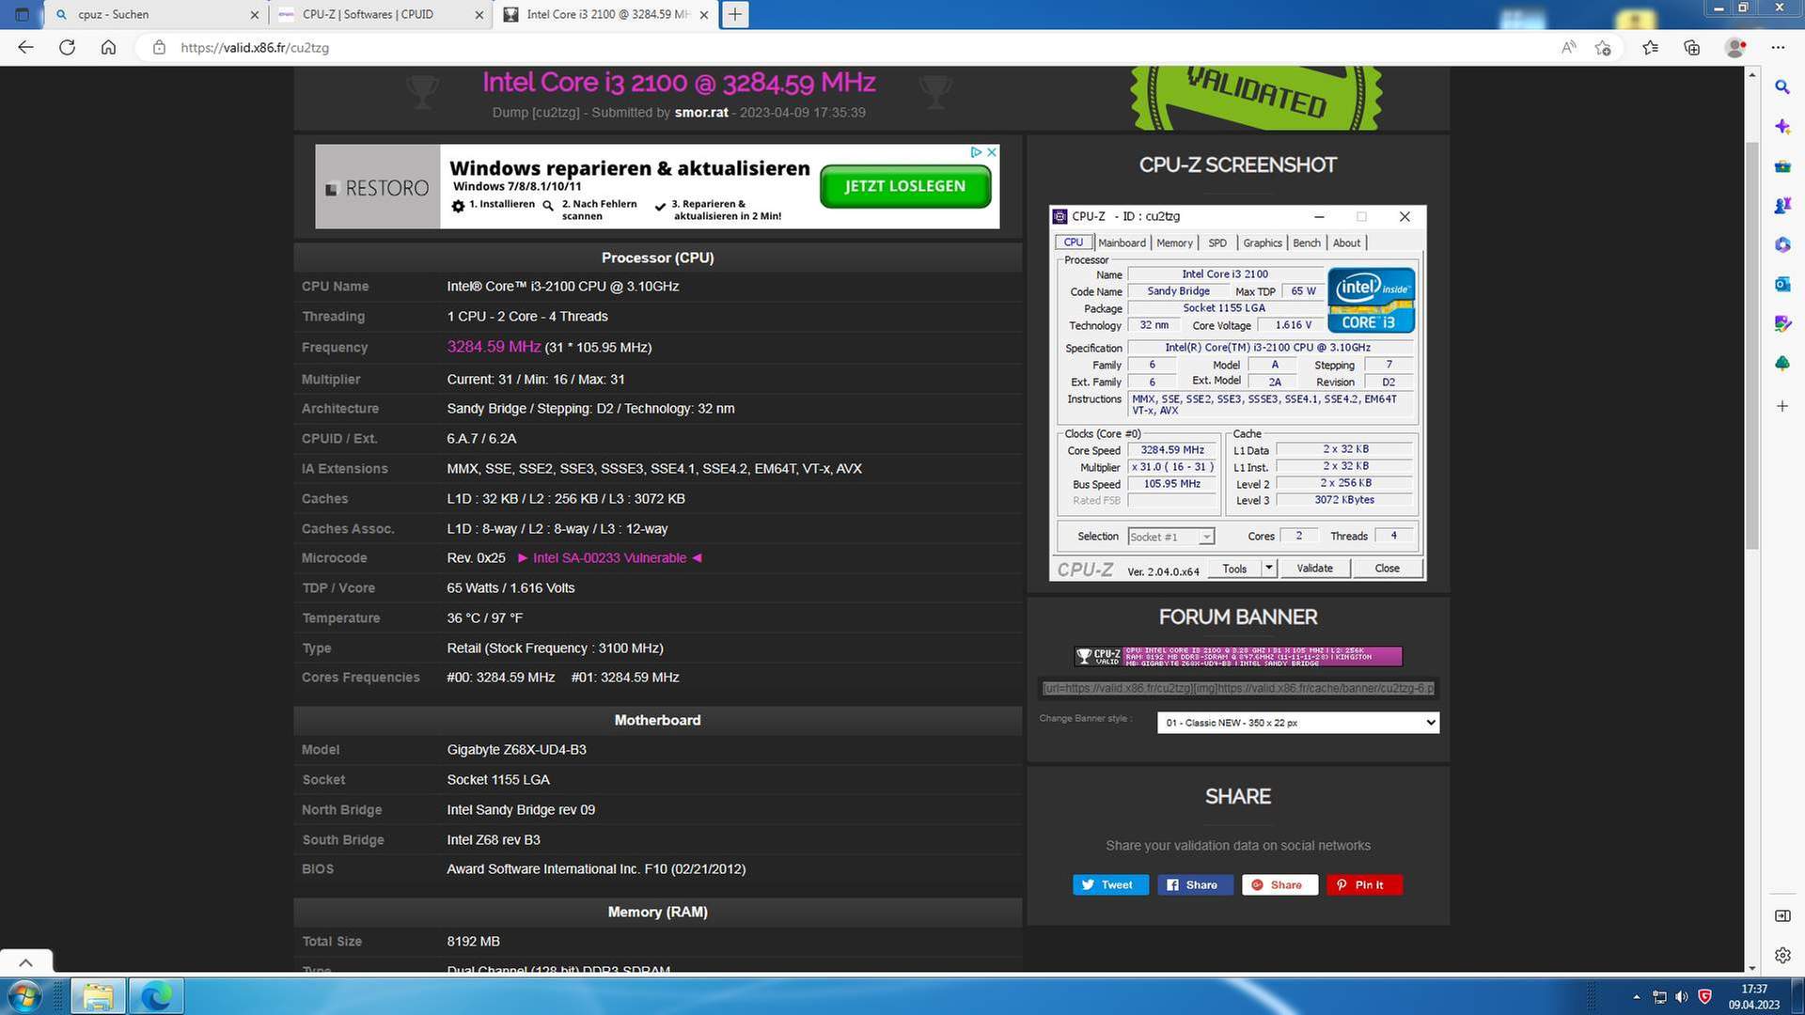The width and height of the screenshot is (1805, 1015).
Task: Click page title Intel Core i3 2100
Action: (679, 83)
